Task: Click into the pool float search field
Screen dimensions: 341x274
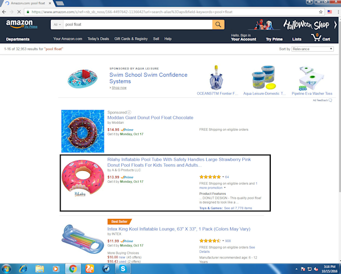Action: tap(138, 25)
